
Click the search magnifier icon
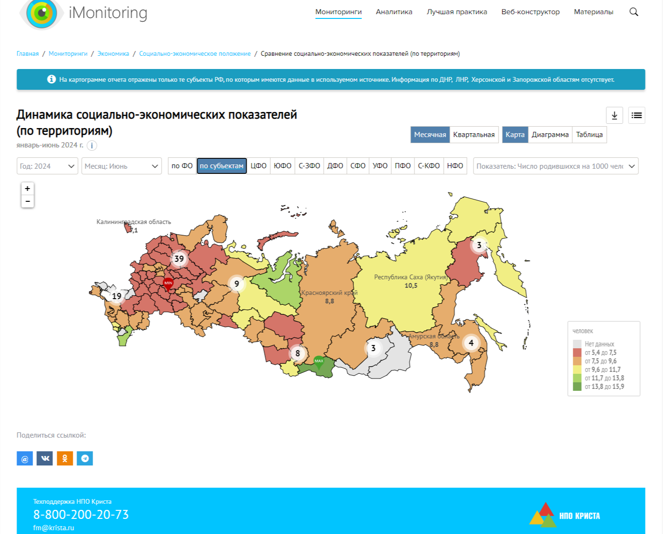pyautogui.click(x=634, y=12)
